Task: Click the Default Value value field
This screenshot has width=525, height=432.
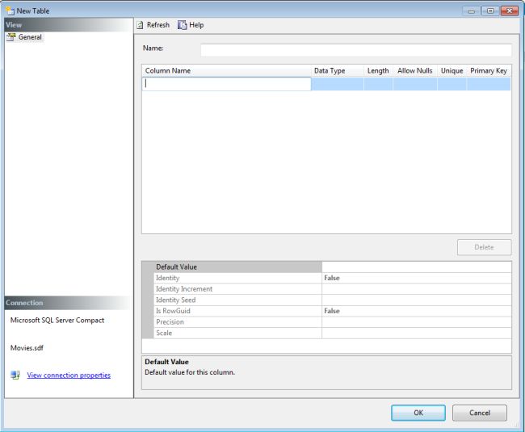Action: coord(417,267)
